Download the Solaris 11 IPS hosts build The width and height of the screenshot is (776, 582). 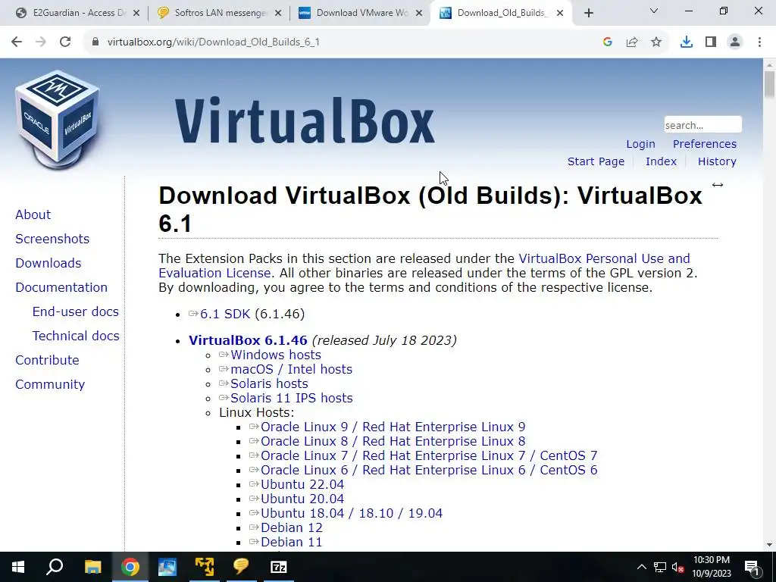[x=292, y=398]
